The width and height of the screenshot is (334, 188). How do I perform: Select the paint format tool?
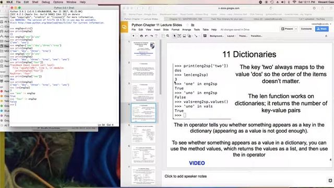156,36
